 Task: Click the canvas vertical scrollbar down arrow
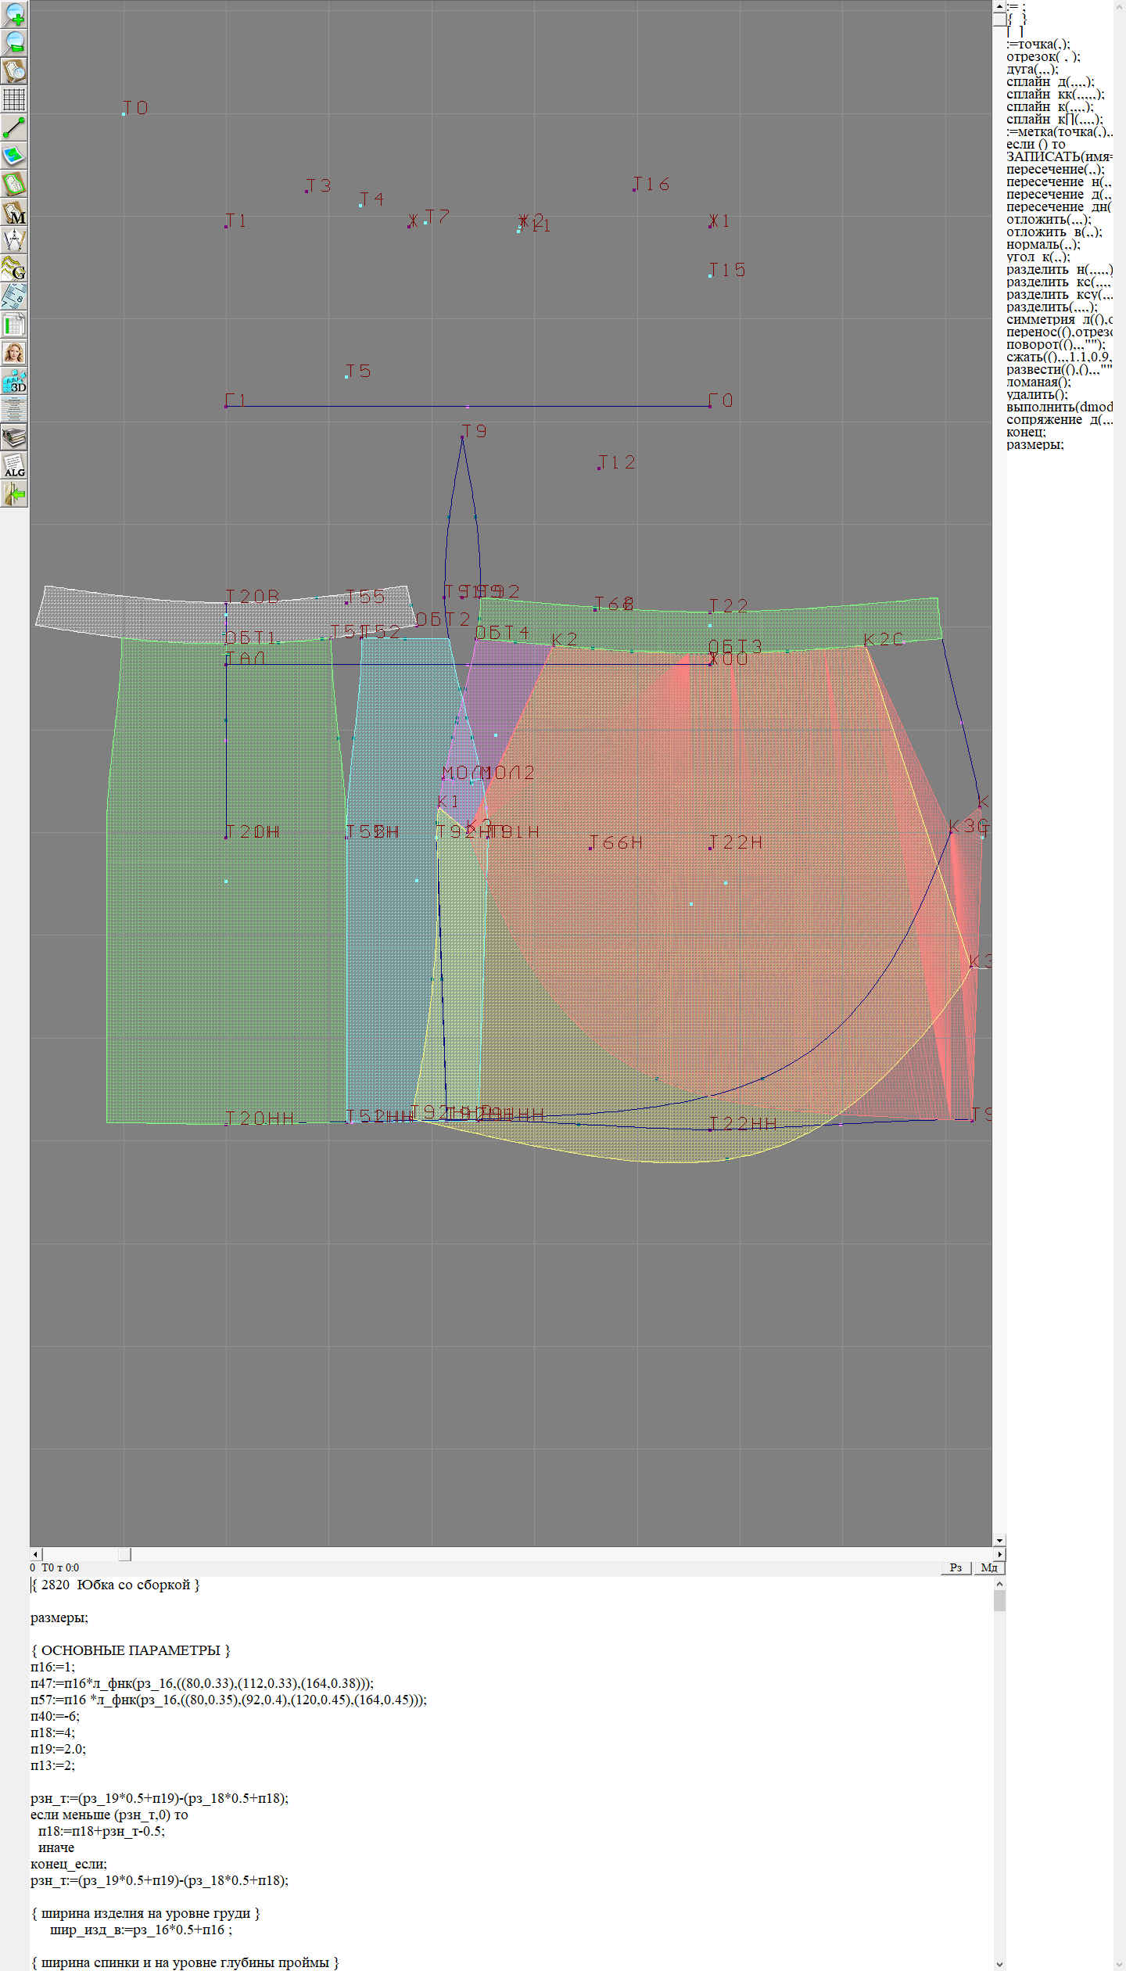999,1540
